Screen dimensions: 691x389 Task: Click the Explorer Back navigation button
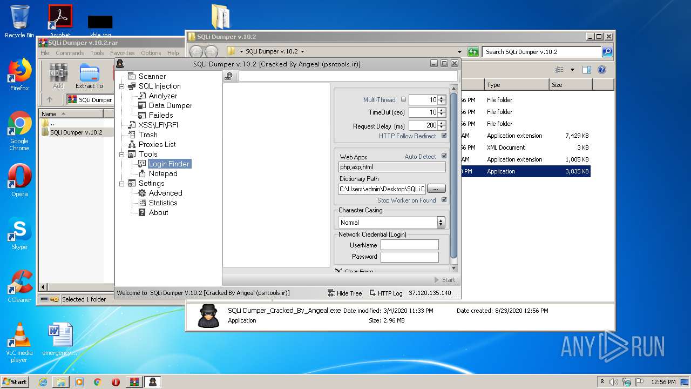tap(196, 52)
